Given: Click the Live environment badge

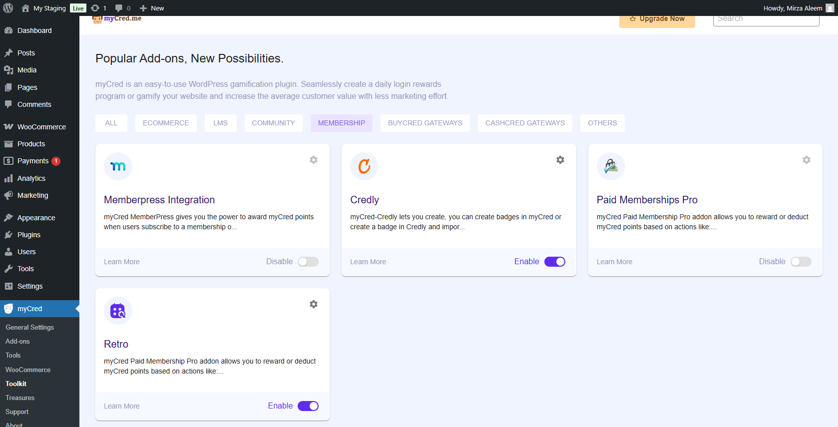Looking at the screenshot, I should pos(78,8).
